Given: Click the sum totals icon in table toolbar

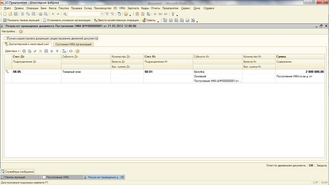Looking at the screenshot, I should (64, 51).
